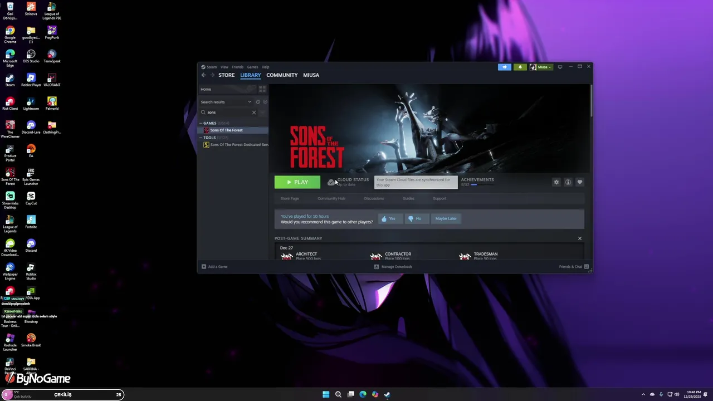Image resolution: width=713 pixels, height=401 pixels.
Task: Show game info icon
Action: [x=568, y=182]
